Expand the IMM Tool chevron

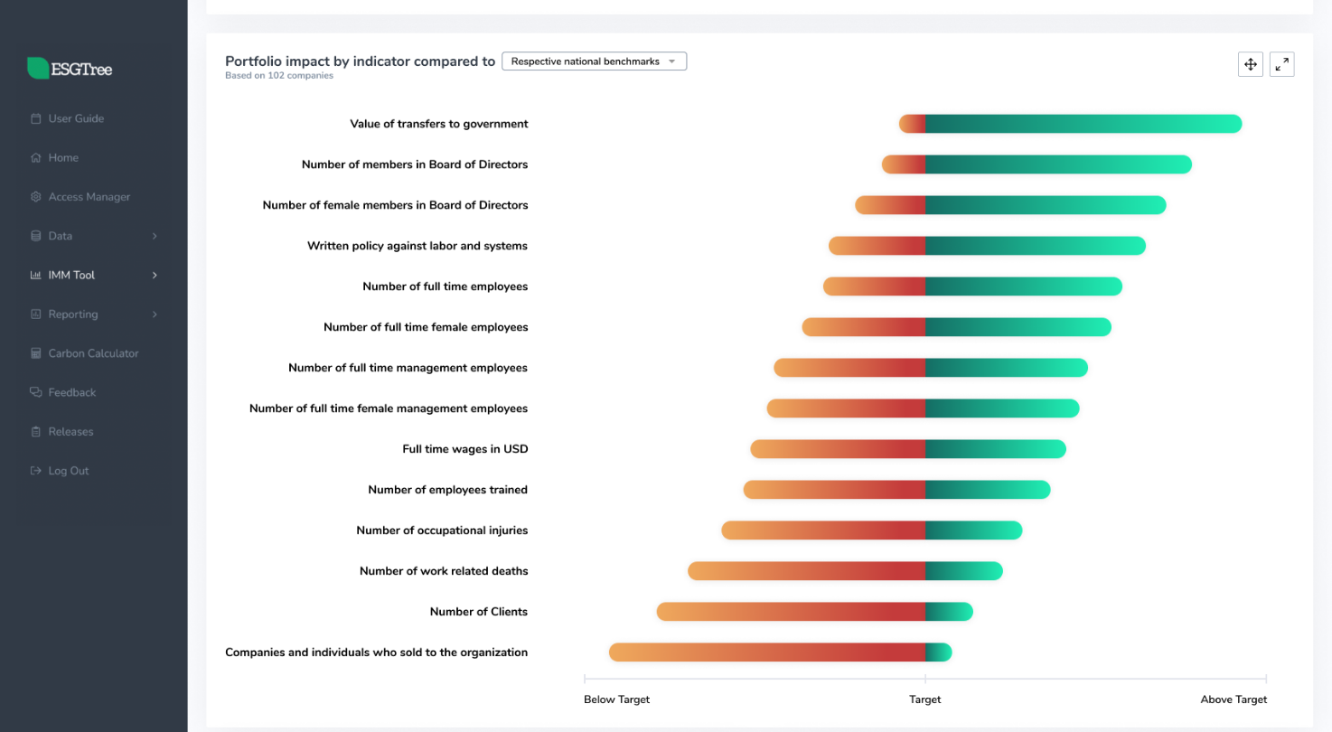(155, 276)
